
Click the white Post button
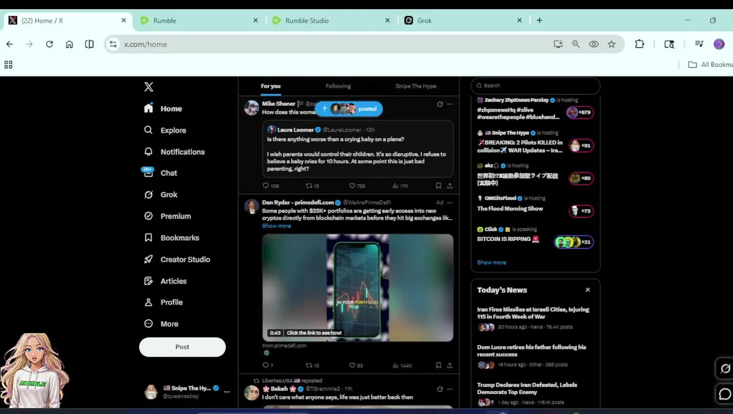tap(182, 347)
